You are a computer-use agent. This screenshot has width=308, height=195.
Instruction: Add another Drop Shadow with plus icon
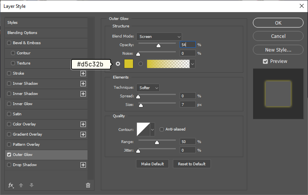(83, 165)
